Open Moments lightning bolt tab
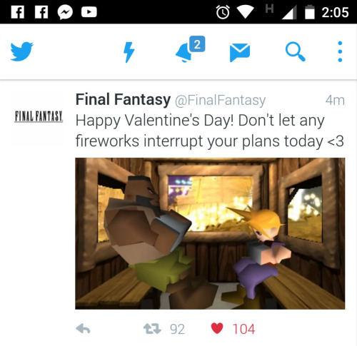 tap(129, 52)
